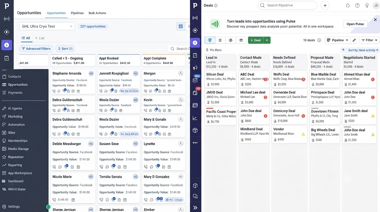380x212 pixels.
Task: Open the Filter dropdown in Pipedrive
Action: point(370,40)
